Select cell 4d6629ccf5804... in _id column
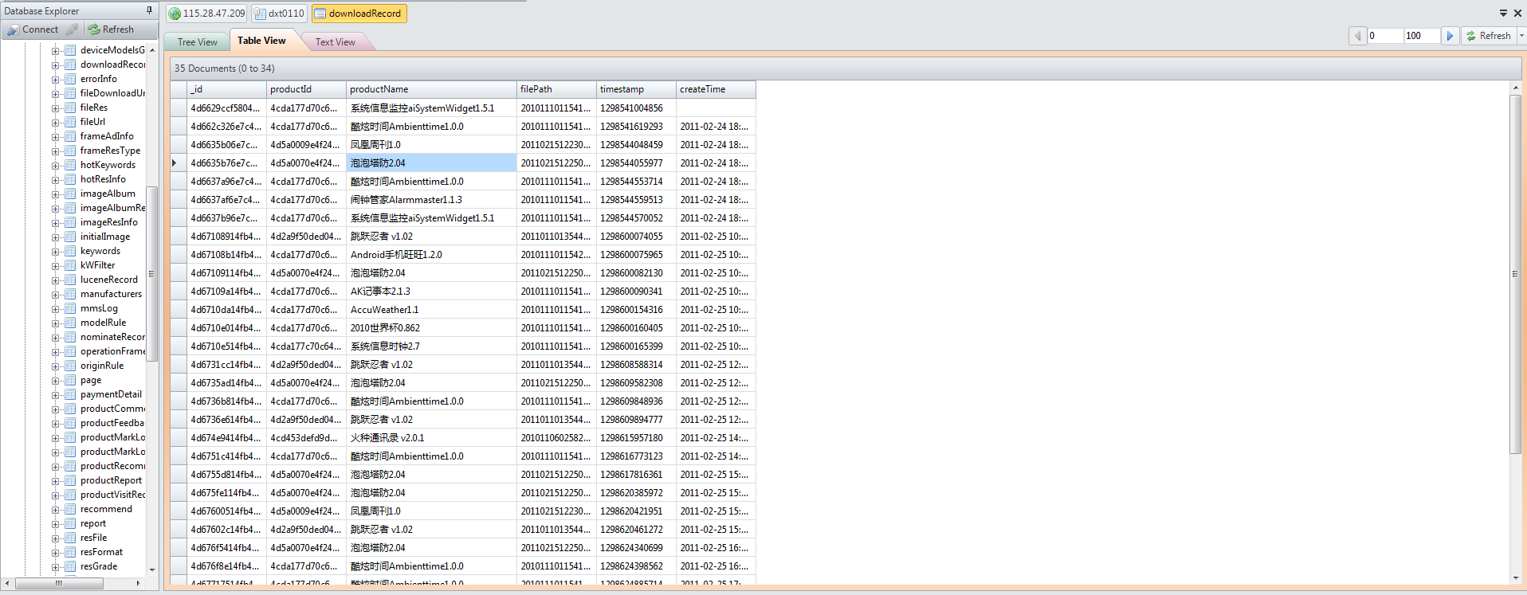The height and width of the screenshot is (595, 1527). click(x=226, y=108)
